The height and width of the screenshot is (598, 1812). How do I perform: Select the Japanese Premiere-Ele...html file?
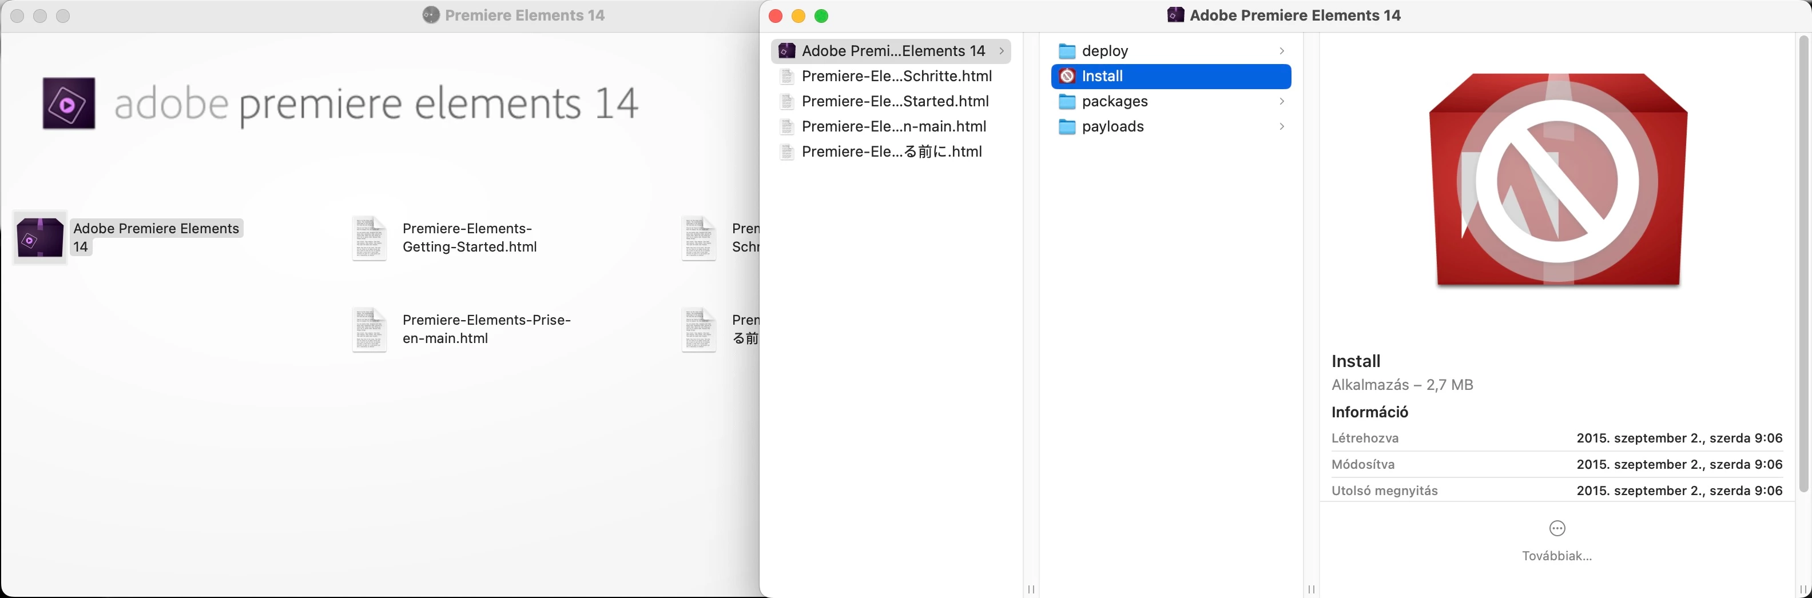[x=891, y=152]
